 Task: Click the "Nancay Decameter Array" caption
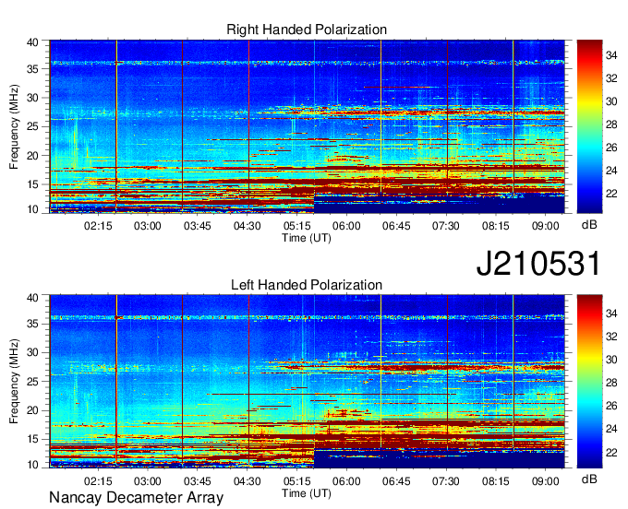tap(136, 498)
